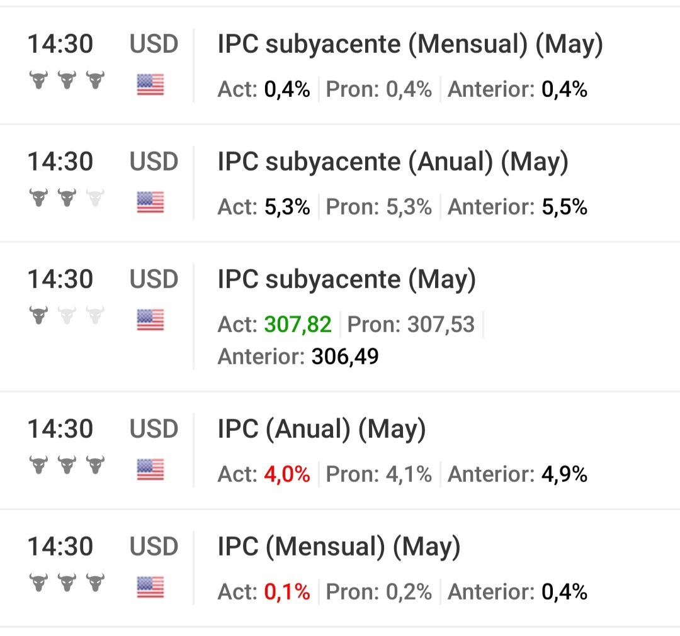Click the US flag in IPC subyacente (Mensual) row
This screenshot has height=636, width=680.
tap(150, 84)
